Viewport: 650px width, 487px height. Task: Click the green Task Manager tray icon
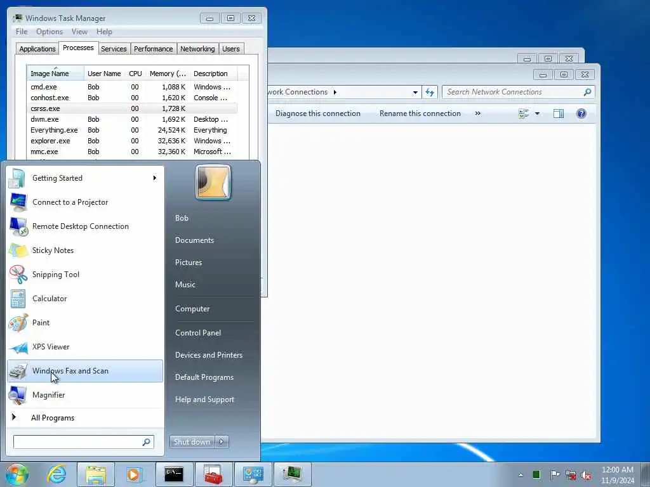536,474
